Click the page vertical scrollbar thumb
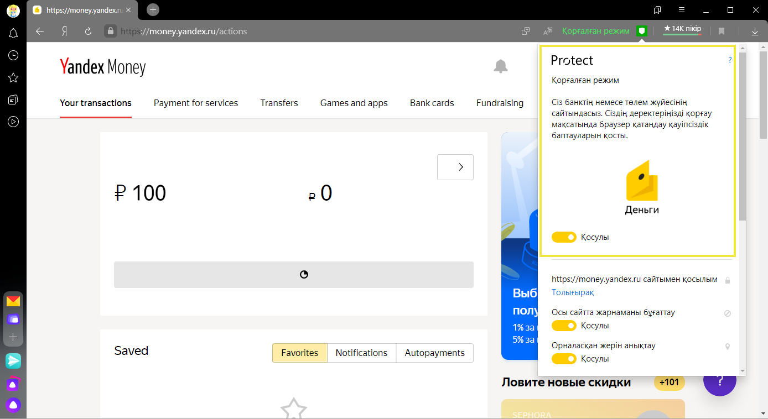Image resolution: width=768 pixels, height=419 pixels. tap(764, 95)
